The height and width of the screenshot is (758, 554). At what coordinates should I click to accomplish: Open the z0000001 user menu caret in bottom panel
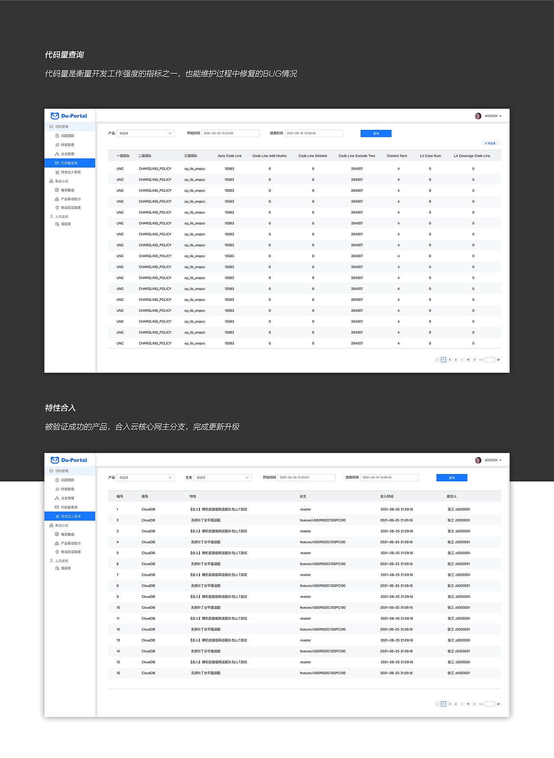coord(500,460)
